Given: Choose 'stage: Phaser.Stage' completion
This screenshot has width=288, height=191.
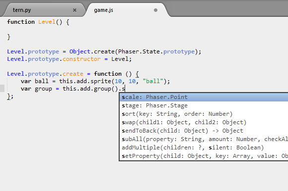Looking at the screenshot, I should [x=204, y=105].
